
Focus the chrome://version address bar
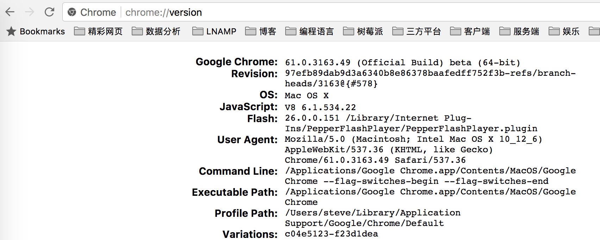coord(331,12)
